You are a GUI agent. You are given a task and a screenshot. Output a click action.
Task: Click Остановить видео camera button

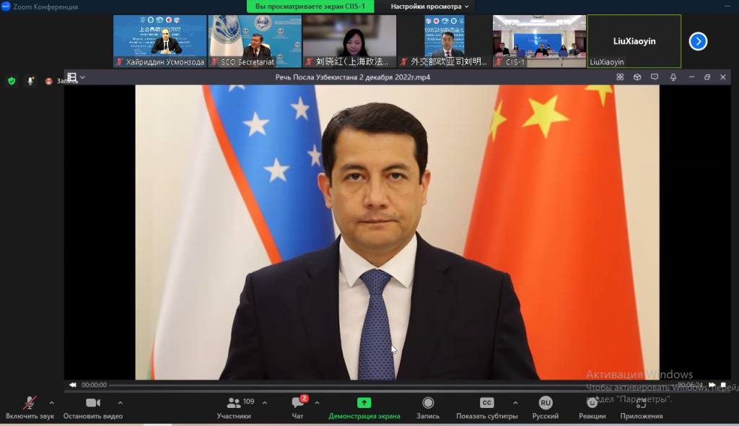pos(93,408)
